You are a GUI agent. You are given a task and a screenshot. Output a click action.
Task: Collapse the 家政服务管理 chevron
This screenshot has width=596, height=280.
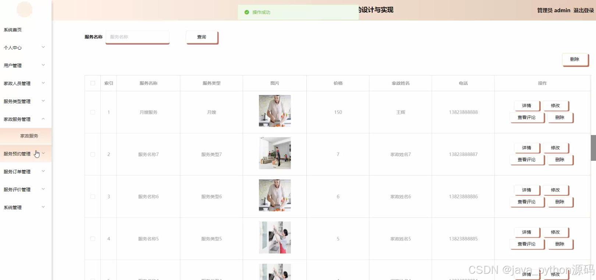43,119
